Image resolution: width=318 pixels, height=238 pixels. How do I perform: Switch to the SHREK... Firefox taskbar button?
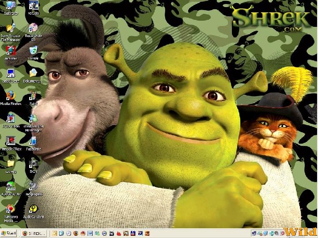34,234
